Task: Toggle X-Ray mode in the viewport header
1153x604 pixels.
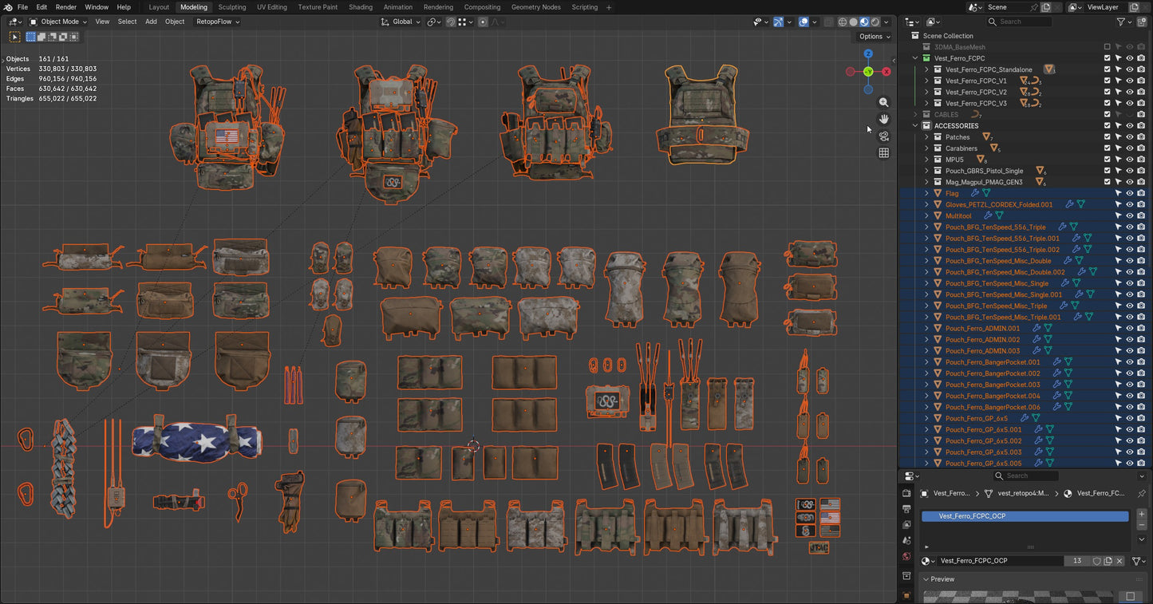Action: click(x=827, y=22)
